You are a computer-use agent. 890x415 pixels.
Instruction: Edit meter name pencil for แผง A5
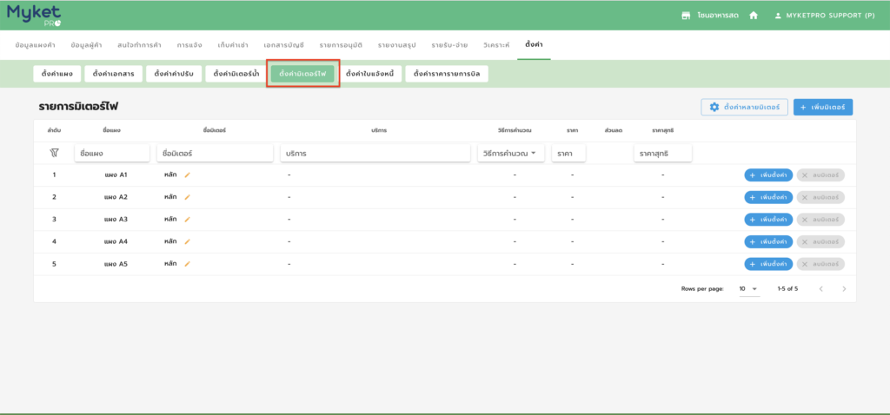tap(188, 264)
